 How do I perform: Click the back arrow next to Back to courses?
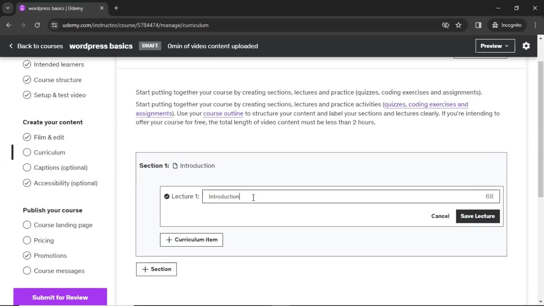pos(11,46)
